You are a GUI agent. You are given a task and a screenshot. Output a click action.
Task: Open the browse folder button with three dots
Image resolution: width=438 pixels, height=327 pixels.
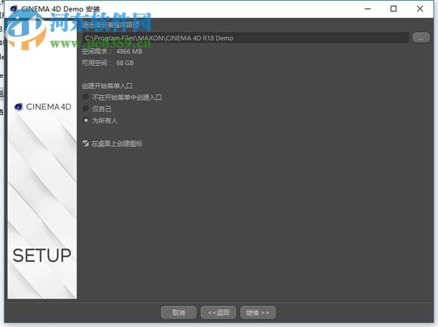[421, 38]
